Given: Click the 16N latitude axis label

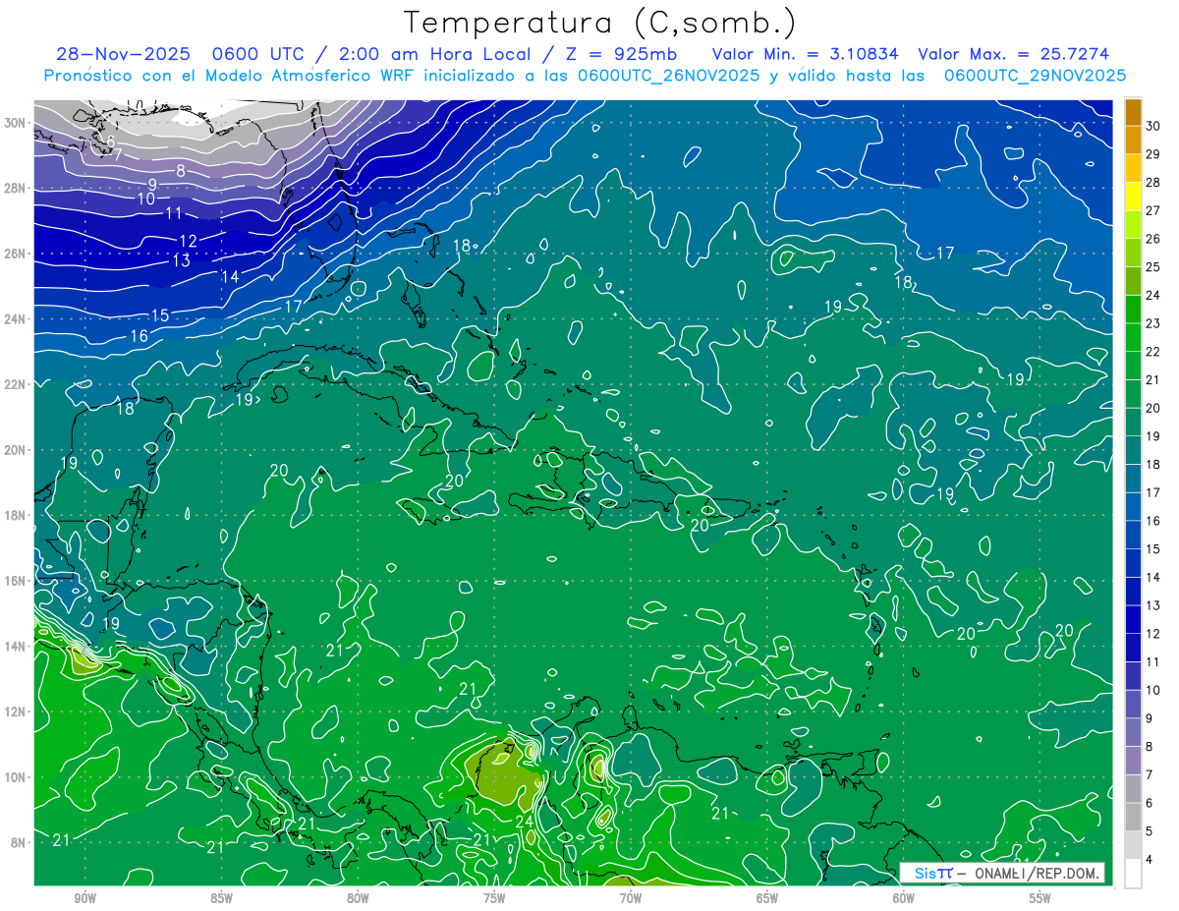Looking at the screenshot, I should (15, 581).
